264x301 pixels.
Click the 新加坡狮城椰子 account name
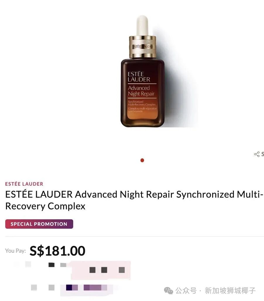(230, 291)
